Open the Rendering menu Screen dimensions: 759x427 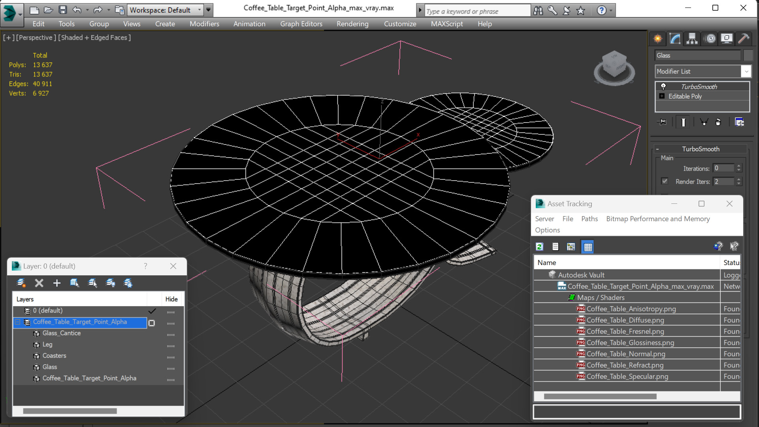click(352, 24)
